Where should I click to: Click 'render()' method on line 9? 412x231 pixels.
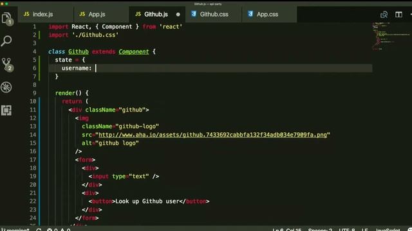68,93
